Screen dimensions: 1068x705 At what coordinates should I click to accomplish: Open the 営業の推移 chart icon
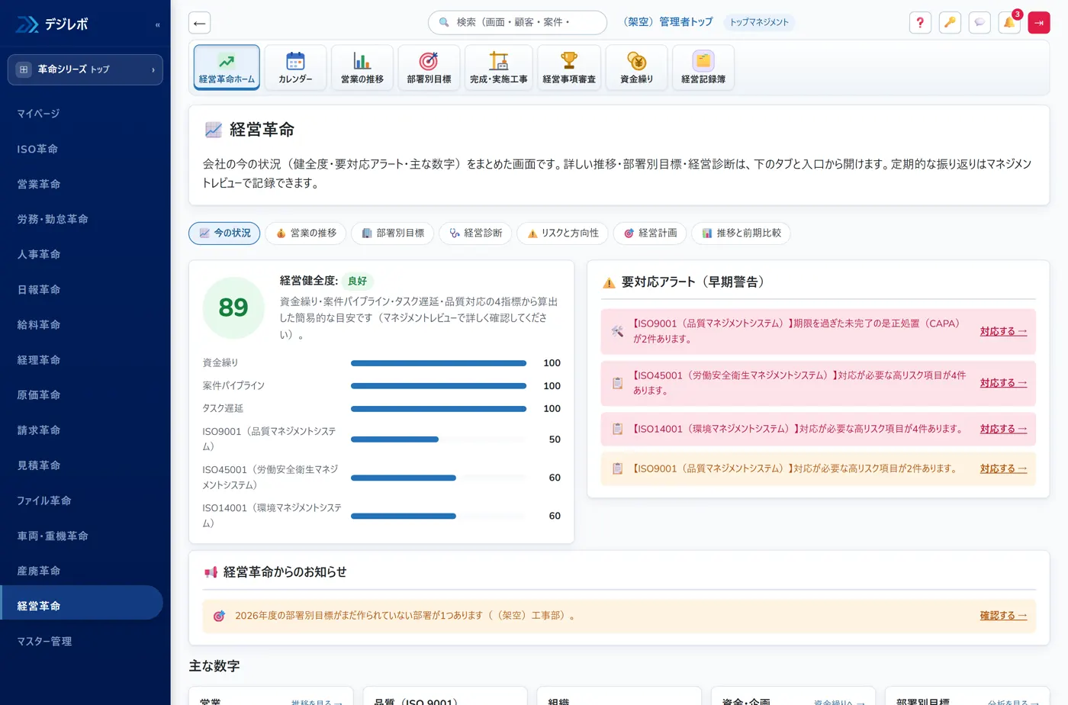tap(362, 67)
